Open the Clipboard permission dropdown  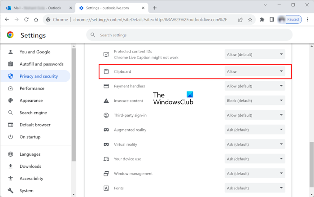coord(255,71)
